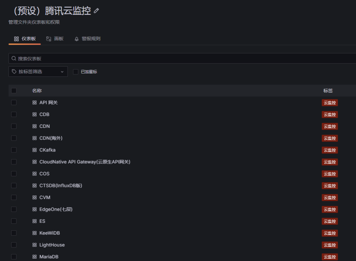Select the CDB row checkbox
This screenshot has height=261, width=356.
14,114
